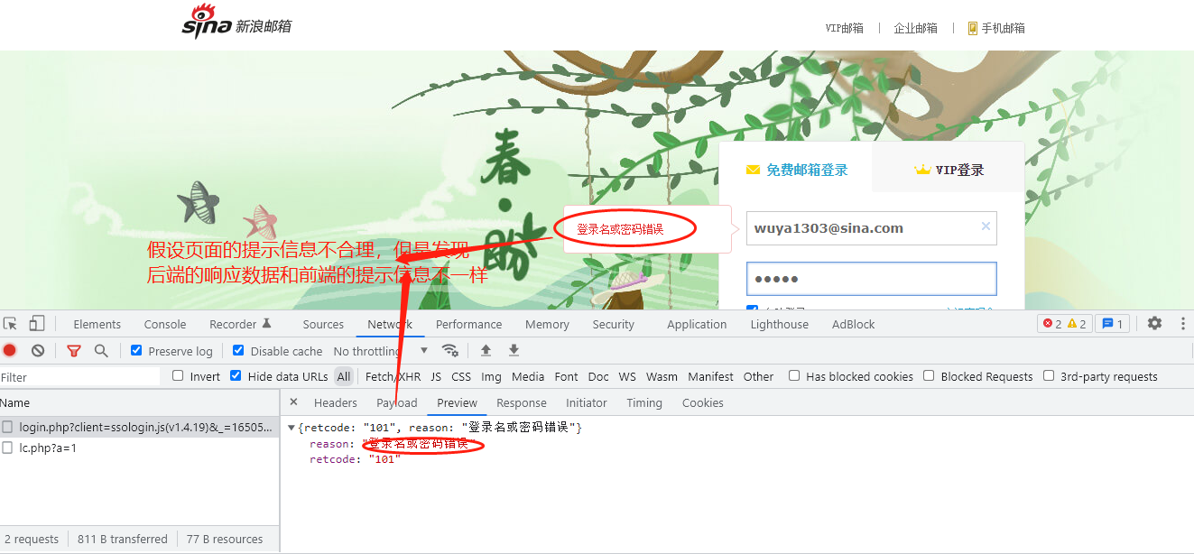Open the Sources panel

point(323,324)
